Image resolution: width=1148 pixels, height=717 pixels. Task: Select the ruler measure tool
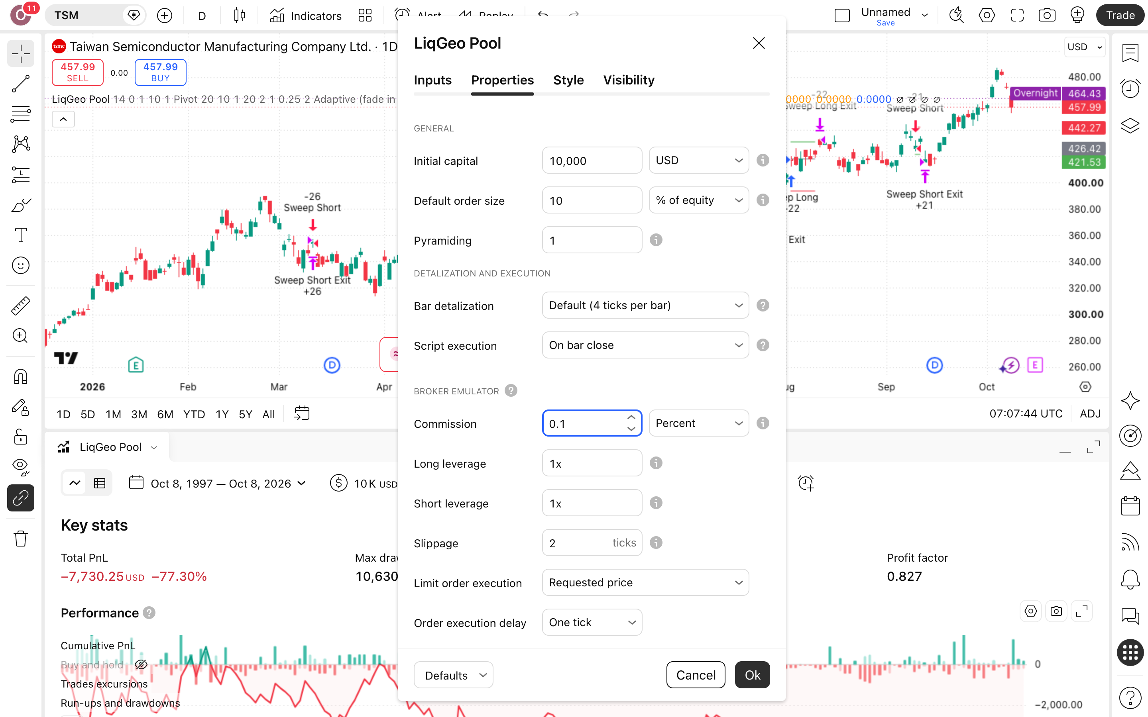(x=21, y=306)
